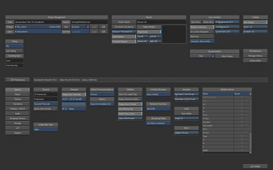Open the Help dropdown arrow
This screenshot has width=273, height=170.
pos(213,56)
